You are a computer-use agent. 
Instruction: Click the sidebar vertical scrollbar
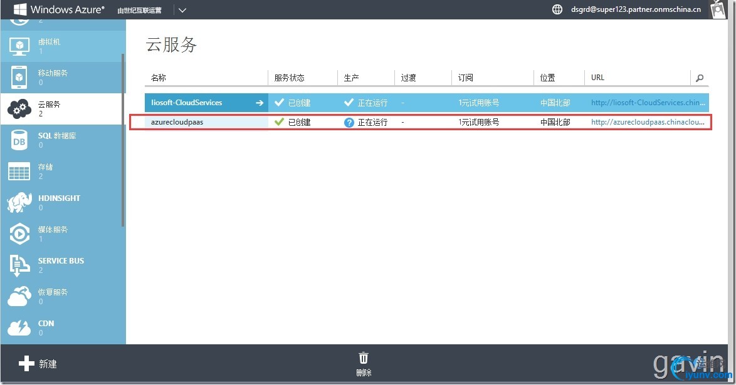pyautogui.click(x=123, y=140)
